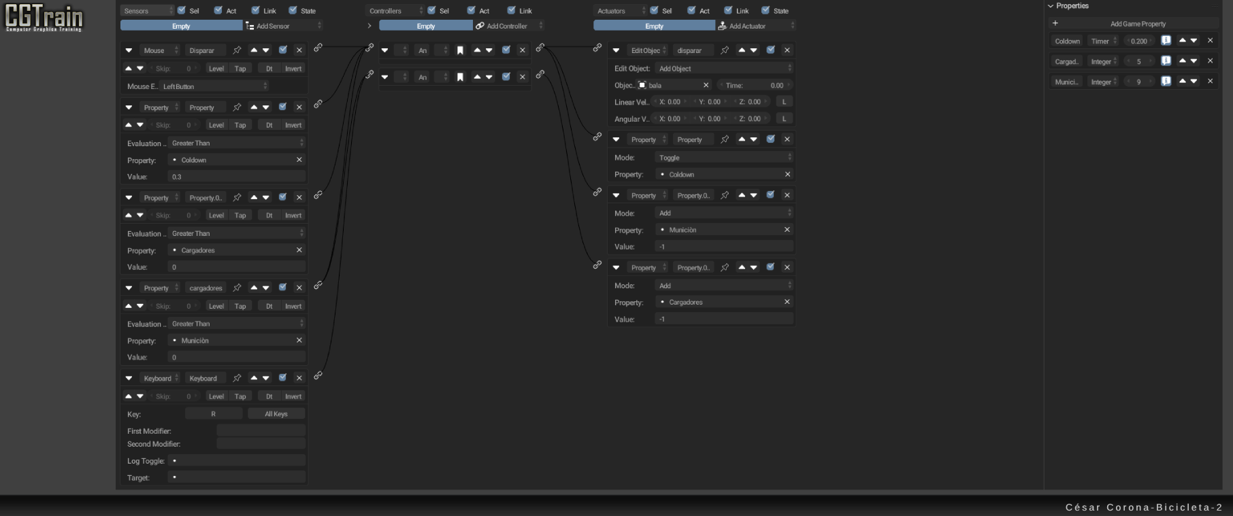Click the Key field showing R
1233x516 pixels.
tap(213, 414)
